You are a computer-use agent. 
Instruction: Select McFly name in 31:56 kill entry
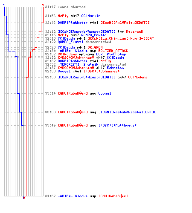[63, 16]
